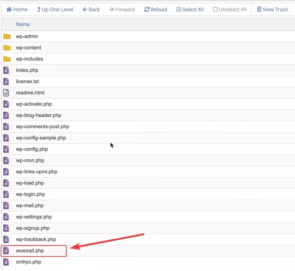This screenshot has width=295, height=271.
Task: Click Select All in the toolbar
Action: [x=190, y=9]
